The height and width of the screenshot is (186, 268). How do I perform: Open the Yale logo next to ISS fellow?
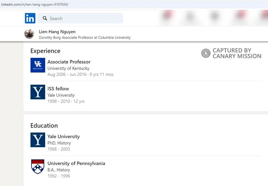click(38, 92)
